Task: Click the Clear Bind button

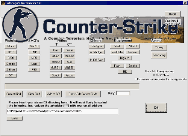Action: click(34, 94)
